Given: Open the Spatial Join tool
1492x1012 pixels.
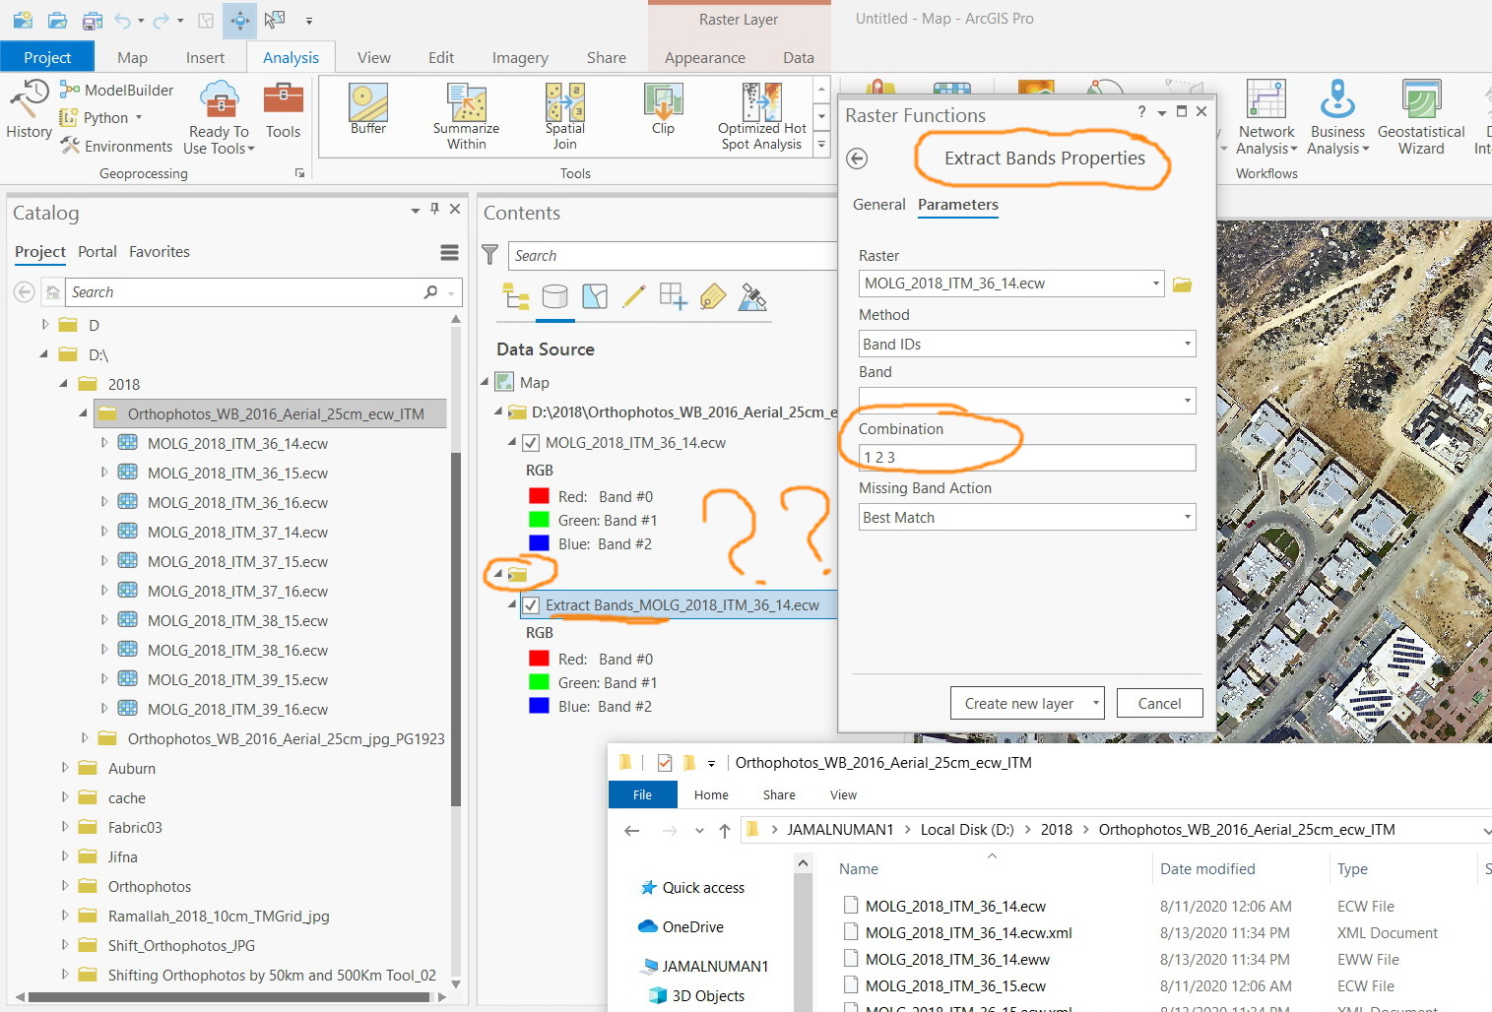Looking at the screenshot, I should click(x=565, y=116).
